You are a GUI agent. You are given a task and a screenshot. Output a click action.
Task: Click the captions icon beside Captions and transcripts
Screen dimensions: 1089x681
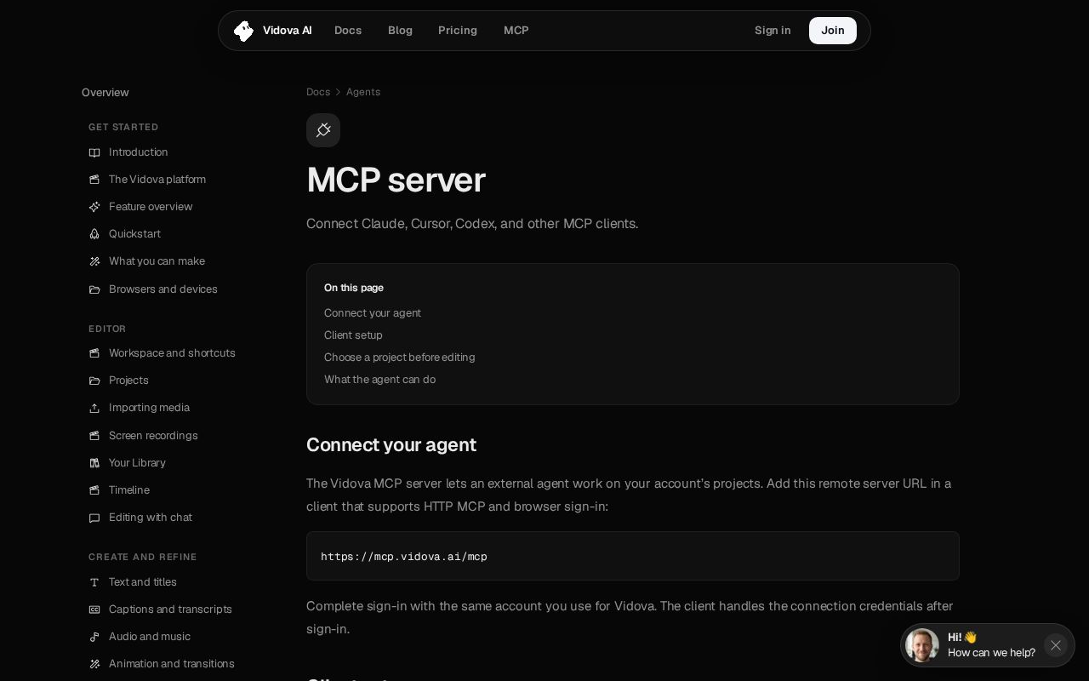(x=94, y=609)
